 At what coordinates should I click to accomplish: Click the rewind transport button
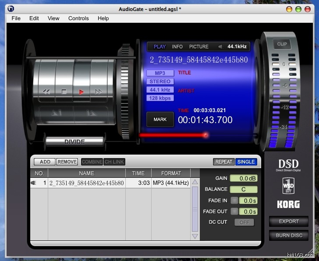click(x=46, y=92)
